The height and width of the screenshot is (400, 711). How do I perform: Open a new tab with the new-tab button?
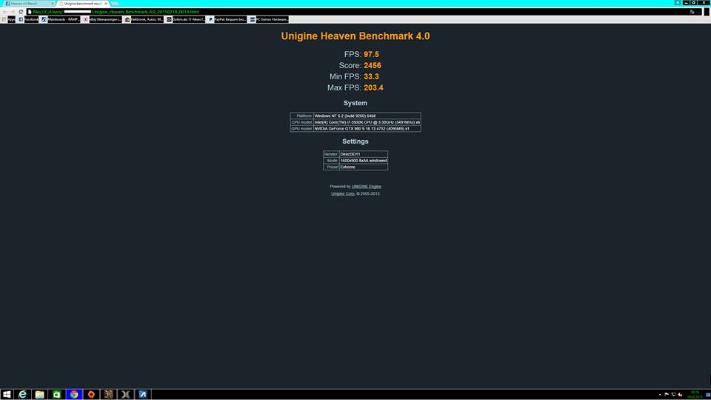(116, 4)
